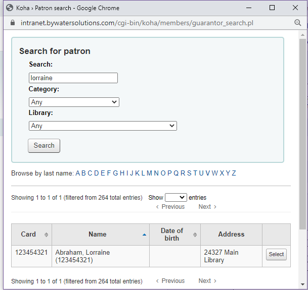This screenshot has width=308, height=290.
Task: Click Next link below the table
Action: point(207,281)
